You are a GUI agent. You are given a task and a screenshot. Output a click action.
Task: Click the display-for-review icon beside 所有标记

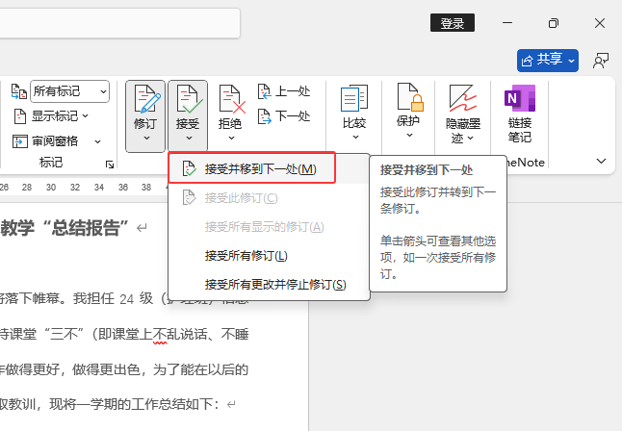click(18, 91)
